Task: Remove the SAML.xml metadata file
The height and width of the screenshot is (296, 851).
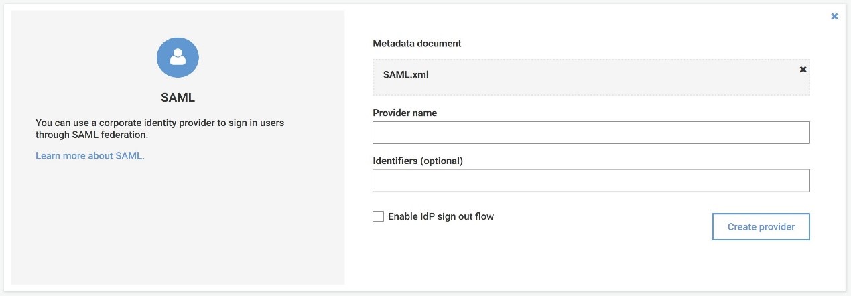Action: (803, 70)
